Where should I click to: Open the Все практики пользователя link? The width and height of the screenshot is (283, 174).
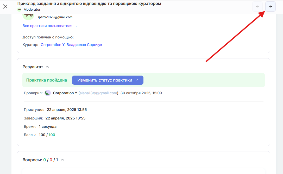point(50,26)
